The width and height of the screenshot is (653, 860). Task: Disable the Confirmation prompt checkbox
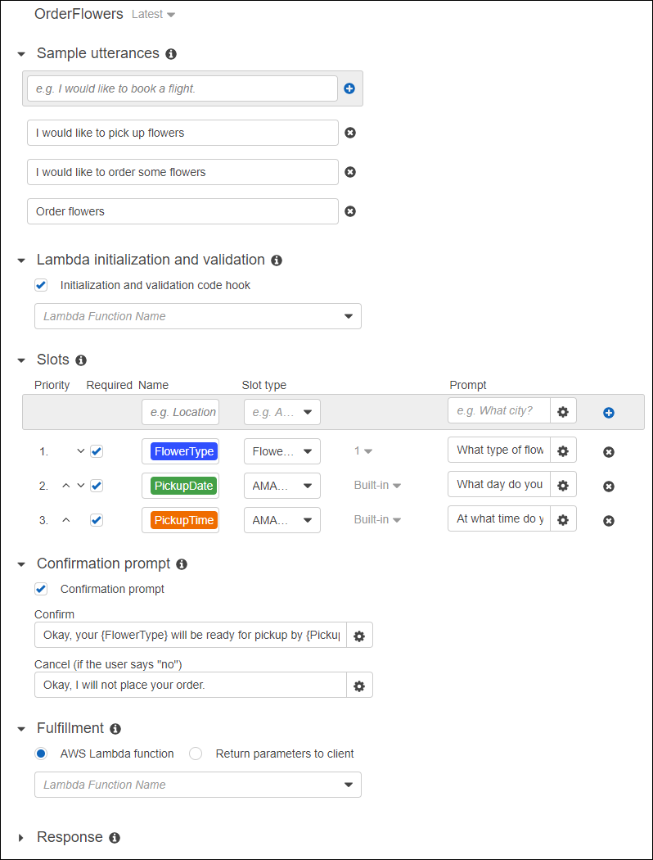pos(41,589)
